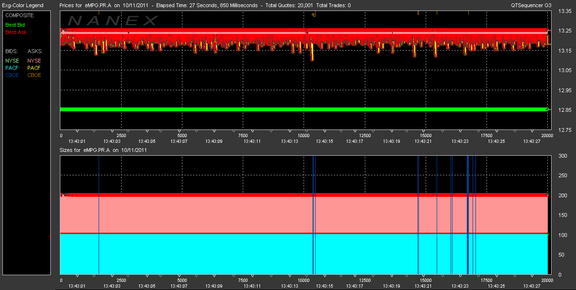This screenshot has width=576, height=290.
Task: Click the green NYSE entry under BIDS
Action: pyautogui.click(x=12, y=60)
